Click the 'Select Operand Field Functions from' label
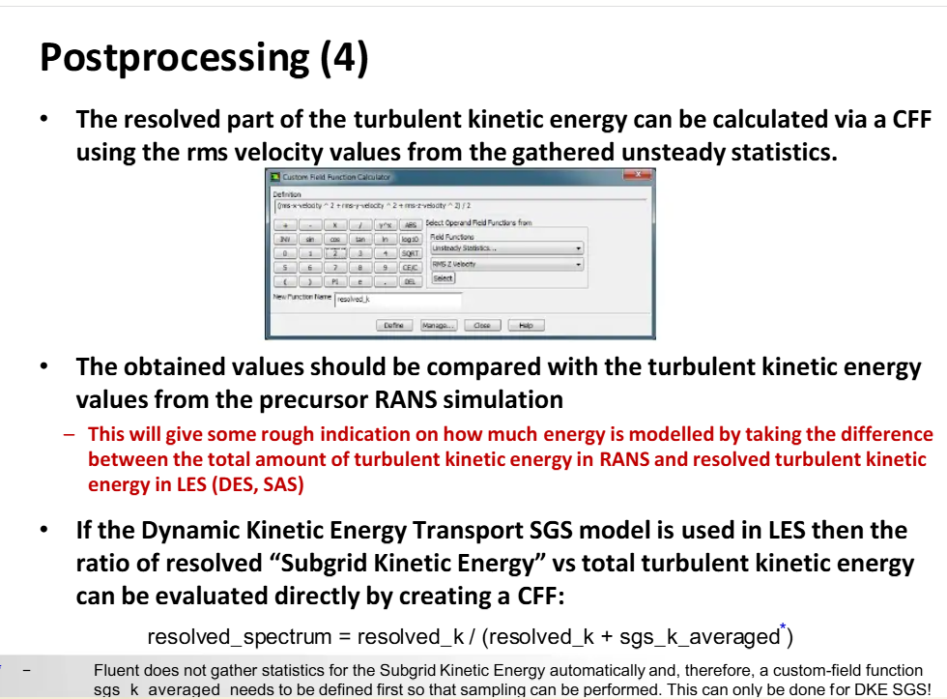Screen dimensions: 947x699 pos(478,223)
